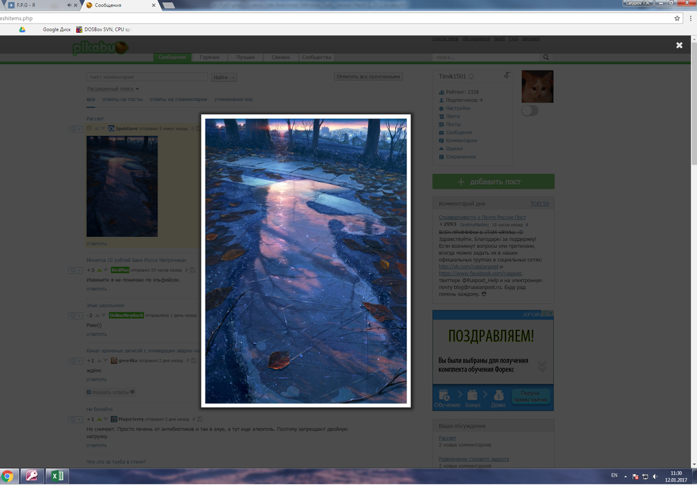Switch to the Лучшее tab
This screenshot has height=485, width=697.
pos(245,57)
